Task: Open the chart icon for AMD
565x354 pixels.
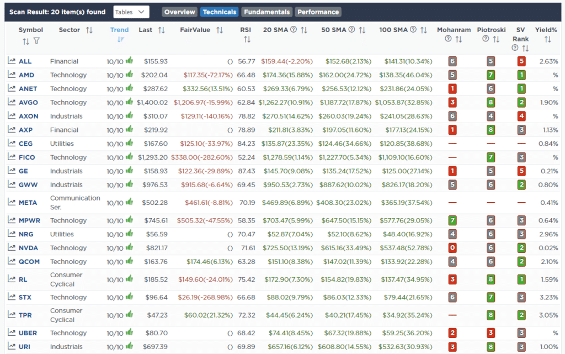Action: tap(12, 75)
